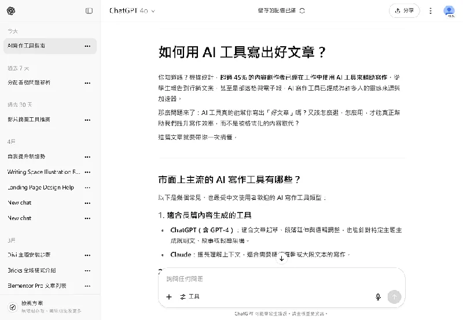Click the bold 45% statistic sentence
This screenshot has width=463, height=320.
point(303,77)
